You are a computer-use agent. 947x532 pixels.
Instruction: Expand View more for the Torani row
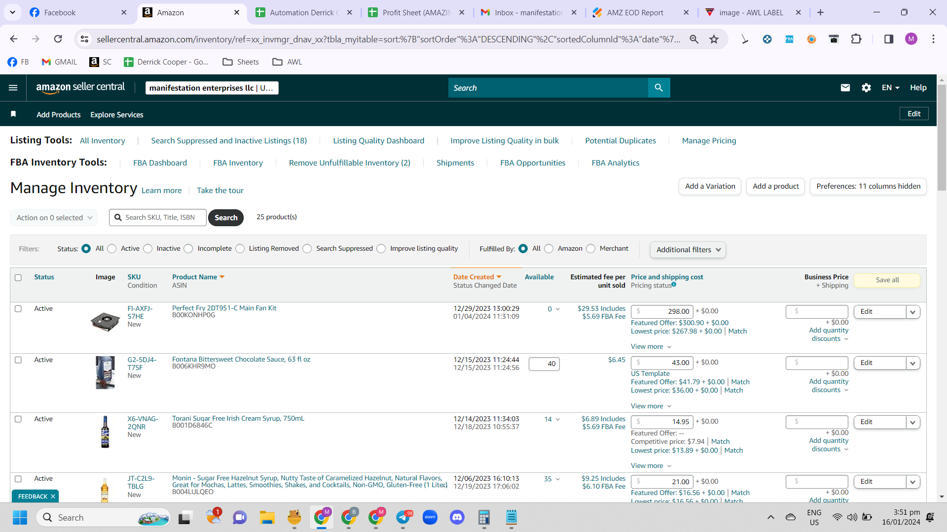(651, 466)
